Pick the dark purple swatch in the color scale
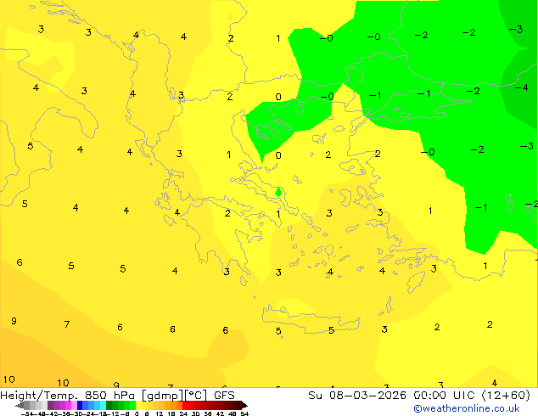 50,405
